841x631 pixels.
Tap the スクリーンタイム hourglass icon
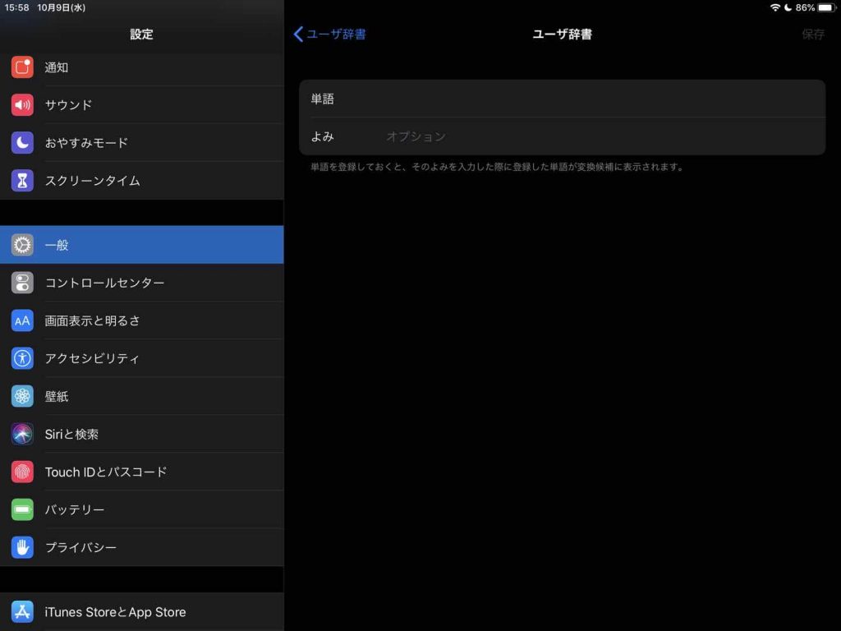click(22, 181)
